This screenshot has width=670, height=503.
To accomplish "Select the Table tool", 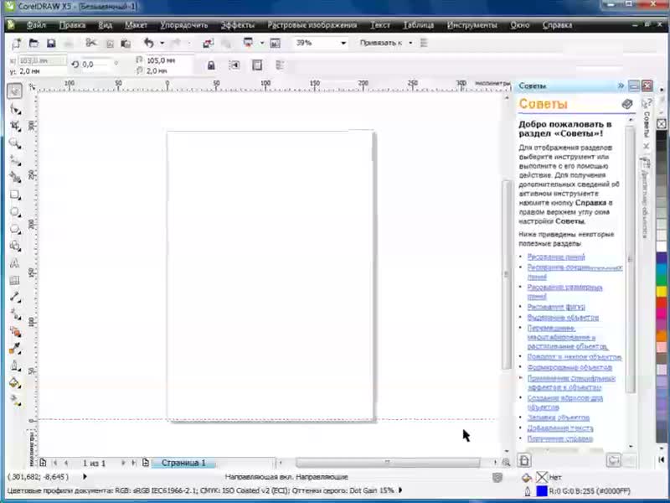I will point(15,281).
